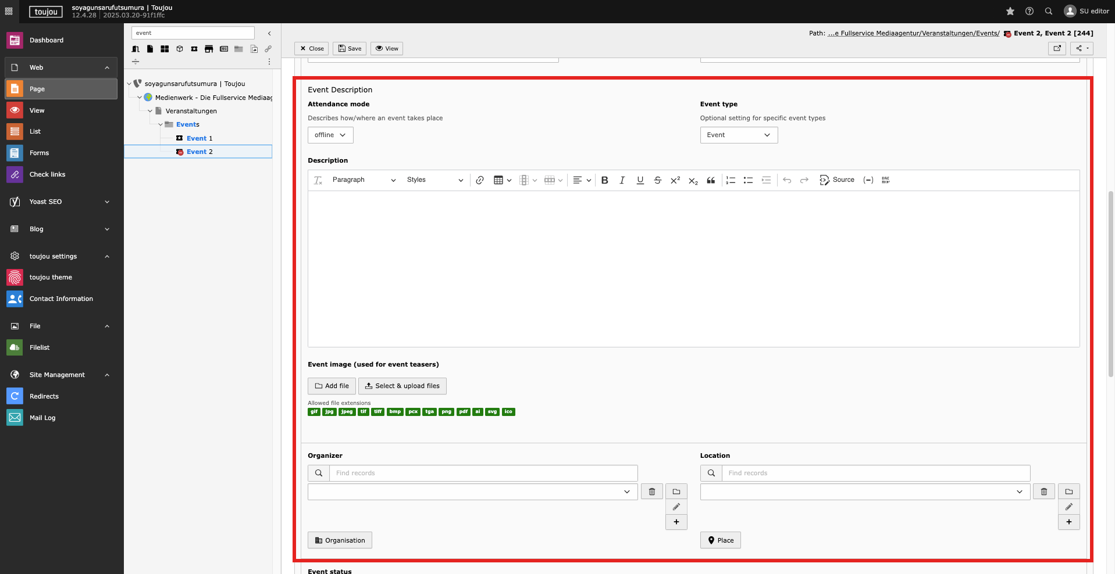Open the Redirects module
This screenshot has height=574, width=1115.
pos(44,396)
